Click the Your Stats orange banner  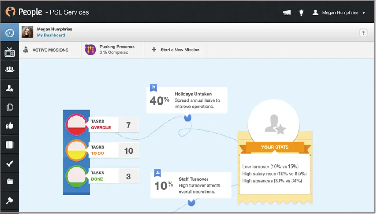tap(275, 147)
